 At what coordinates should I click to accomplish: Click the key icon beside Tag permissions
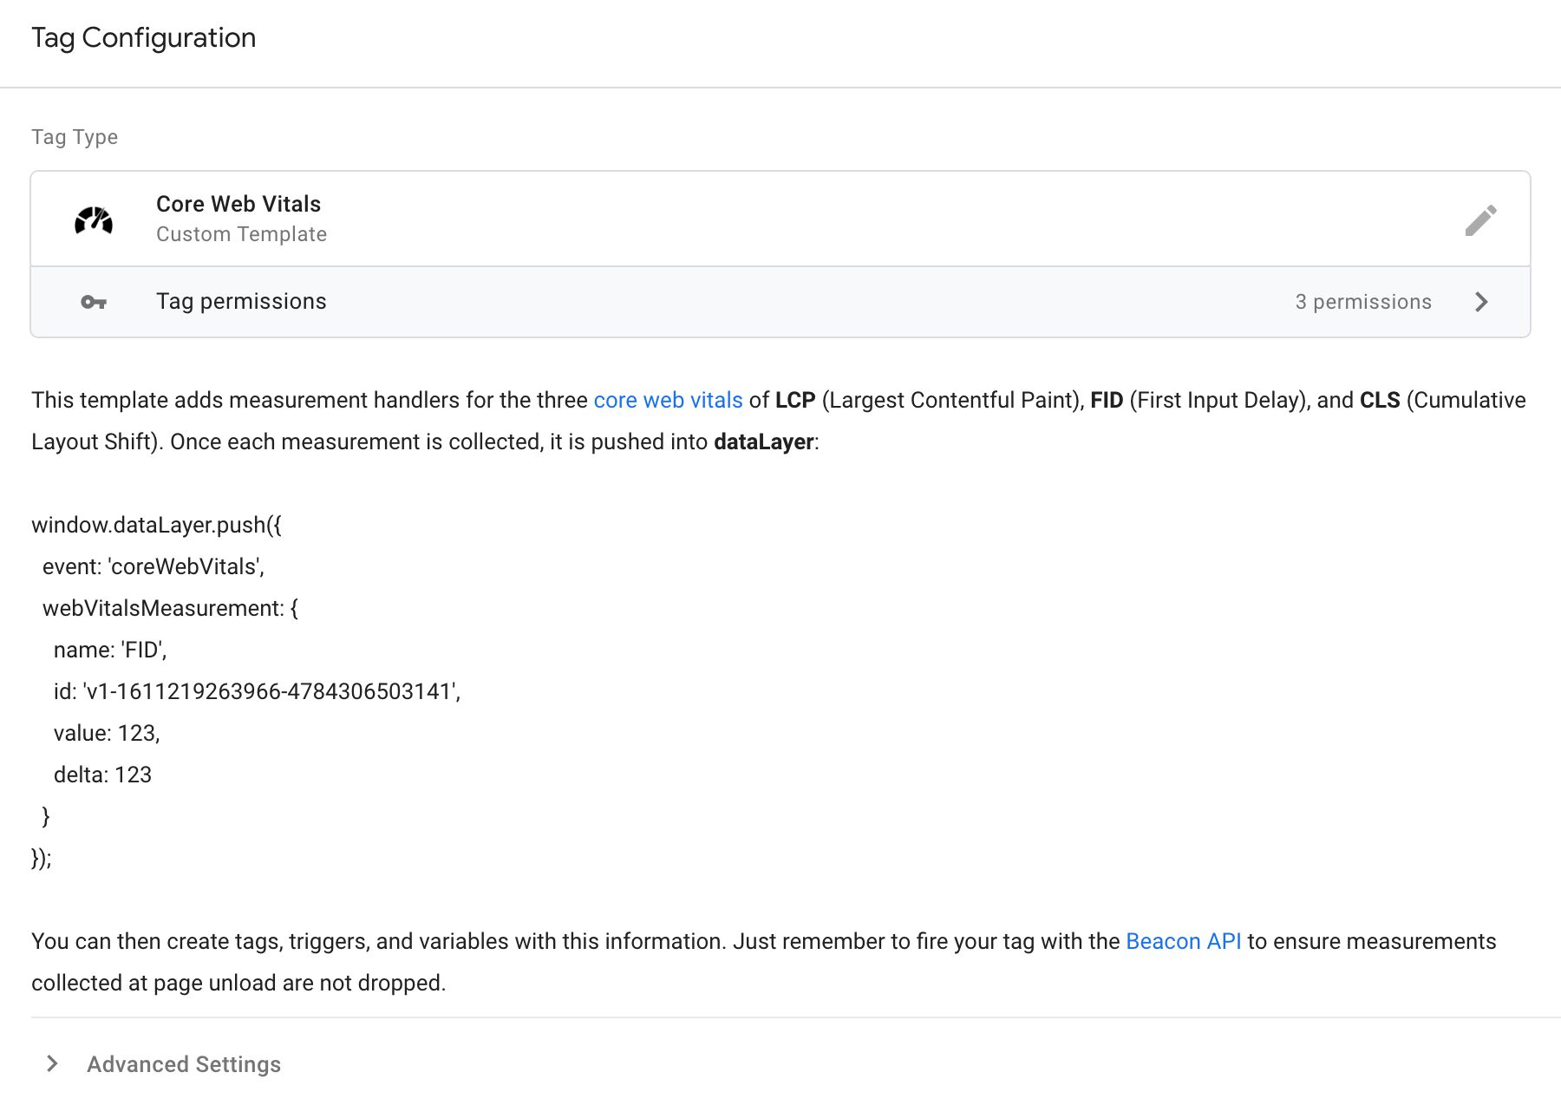pyautogui.click(x=94, y=302)
